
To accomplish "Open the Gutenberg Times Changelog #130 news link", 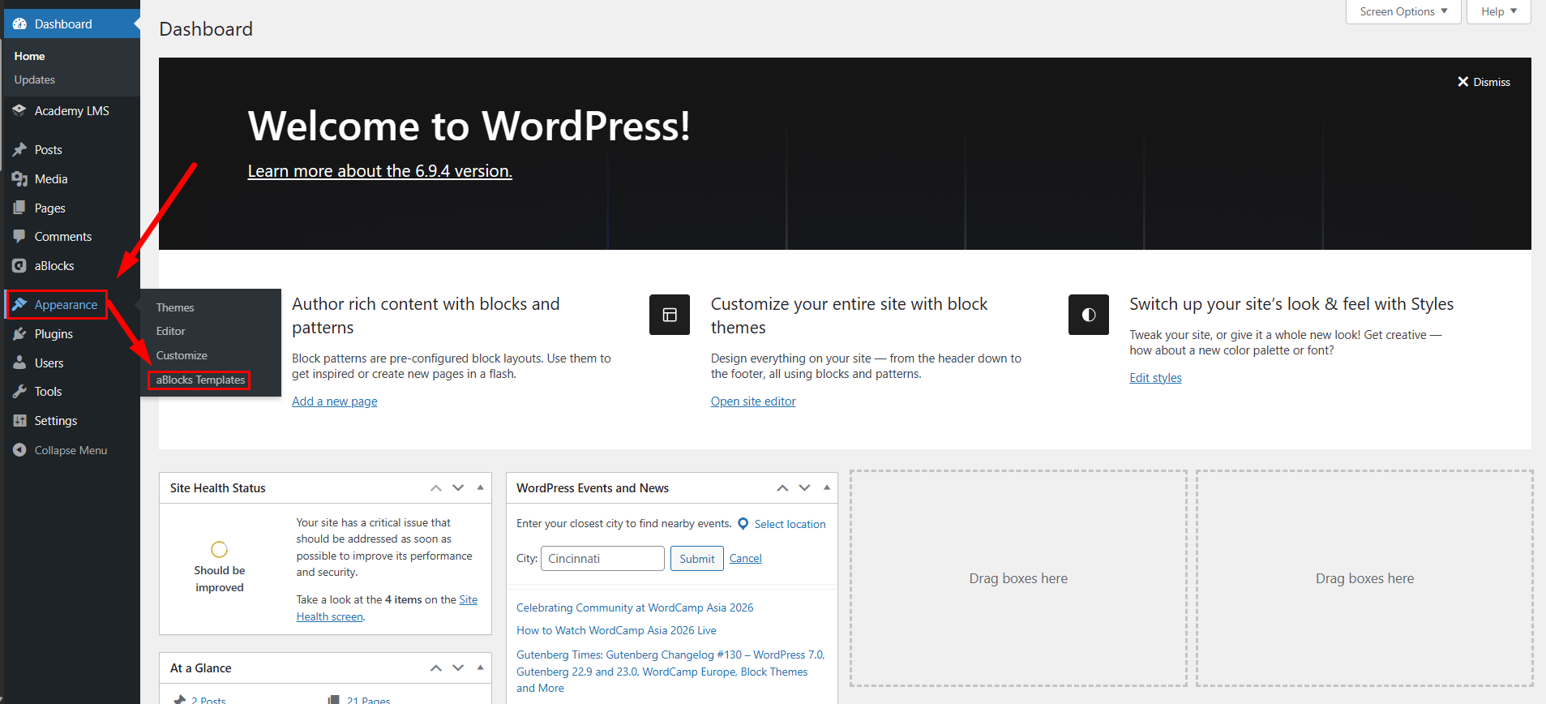I will click(670, 672).
